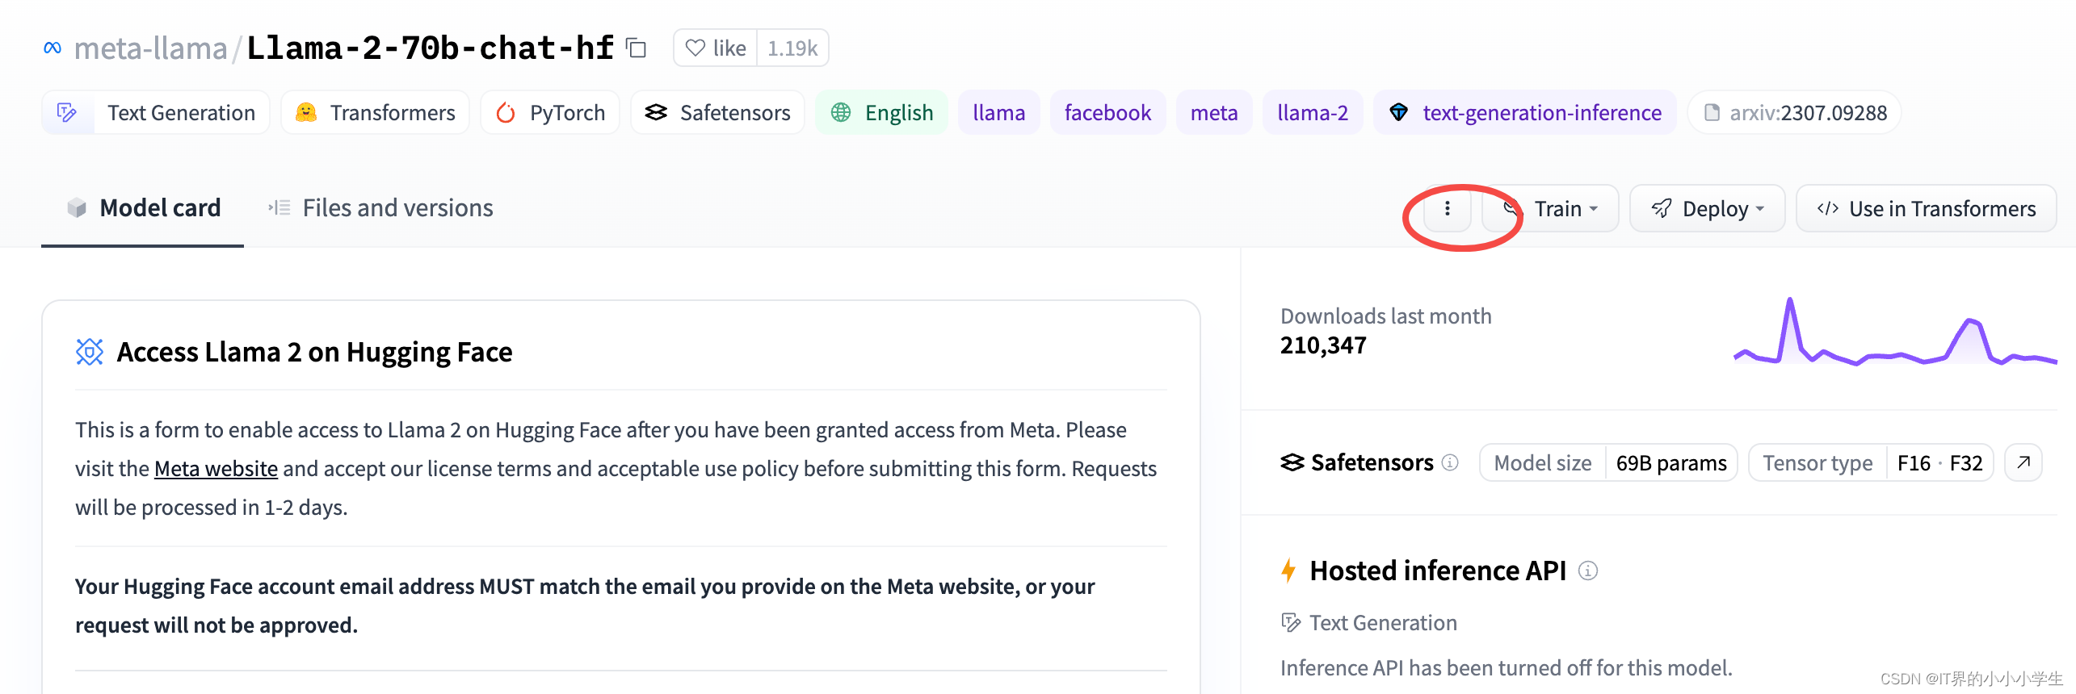Click the Deploy rocket icon

click(x=1662, y=209)
